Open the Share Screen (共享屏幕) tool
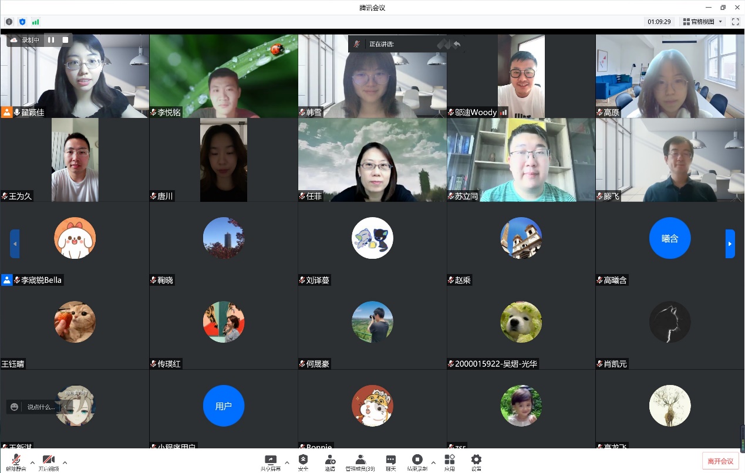The image size is (745, 473). coord(271,462)
